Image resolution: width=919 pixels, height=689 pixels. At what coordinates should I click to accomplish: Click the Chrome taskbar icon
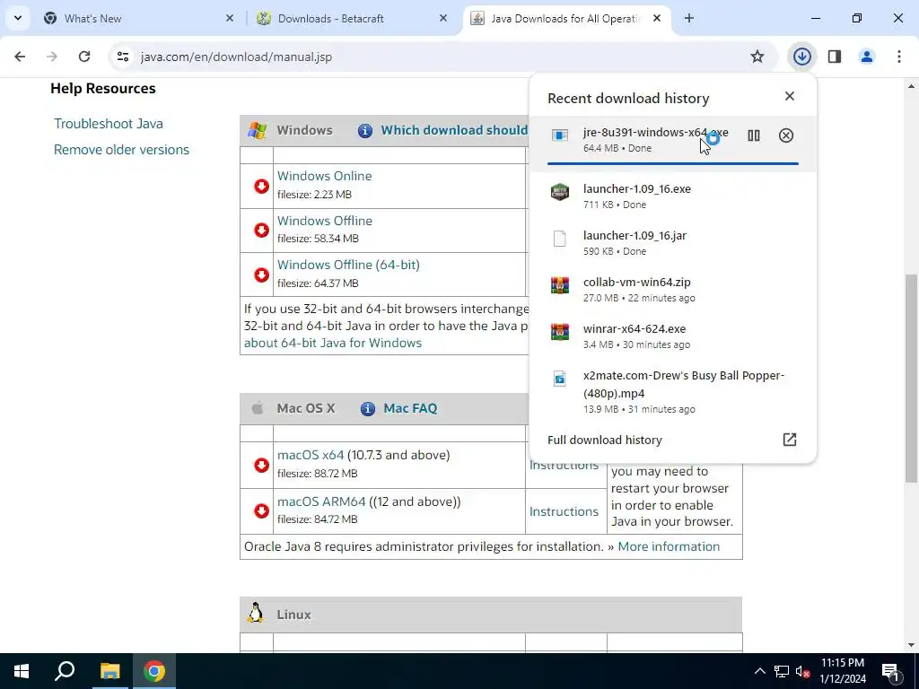click(154, 671)
